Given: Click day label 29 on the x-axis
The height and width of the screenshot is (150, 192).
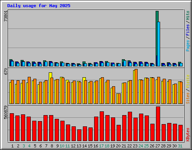Looking at the screenshot, I should (x=169, y=146).
